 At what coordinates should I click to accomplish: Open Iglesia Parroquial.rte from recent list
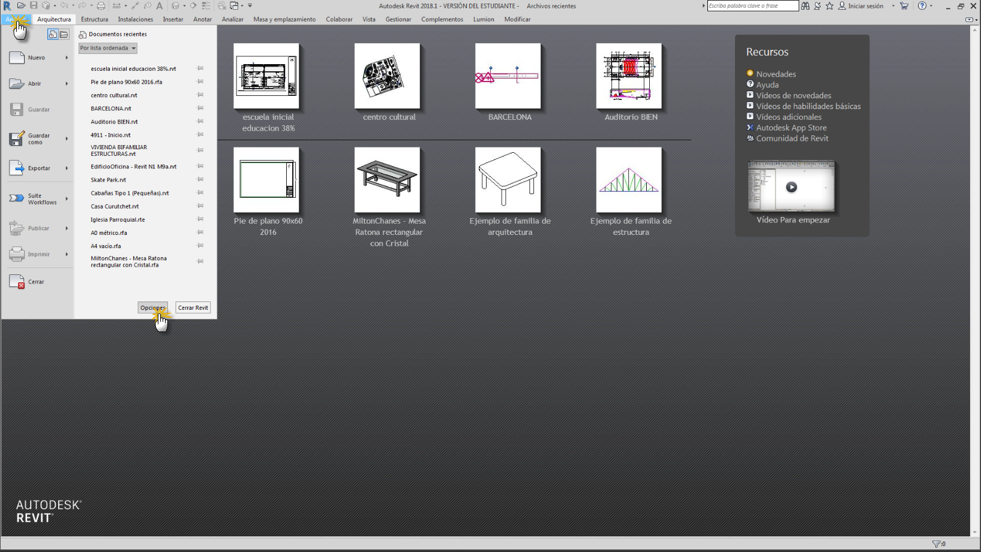(x=118, y=219)
